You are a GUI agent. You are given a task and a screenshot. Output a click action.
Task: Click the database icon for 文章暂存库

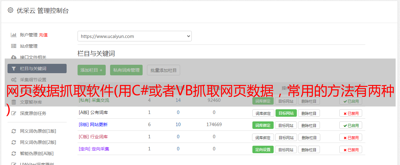coord(13,102)
